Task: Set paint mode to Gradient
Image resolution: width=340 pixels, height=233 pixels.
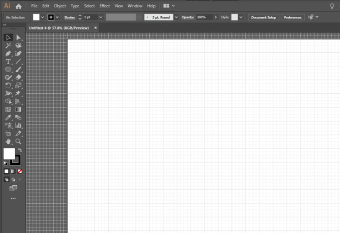Action: click(x=13, y=172)
